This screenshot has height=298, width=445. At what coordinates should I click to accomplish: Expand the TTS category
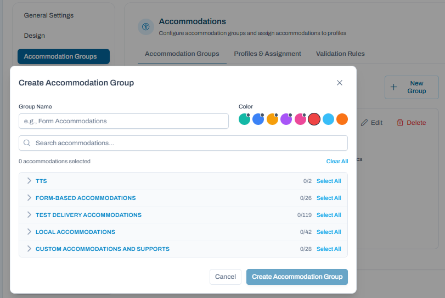tap(29, 181)
